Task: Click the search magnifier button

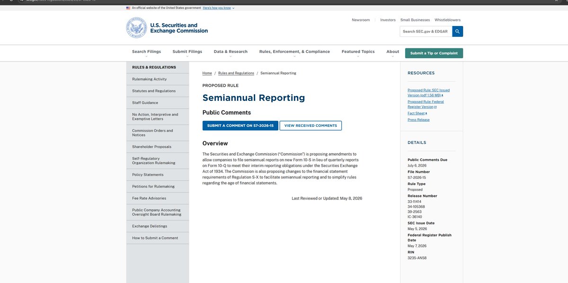Action: 458,31
